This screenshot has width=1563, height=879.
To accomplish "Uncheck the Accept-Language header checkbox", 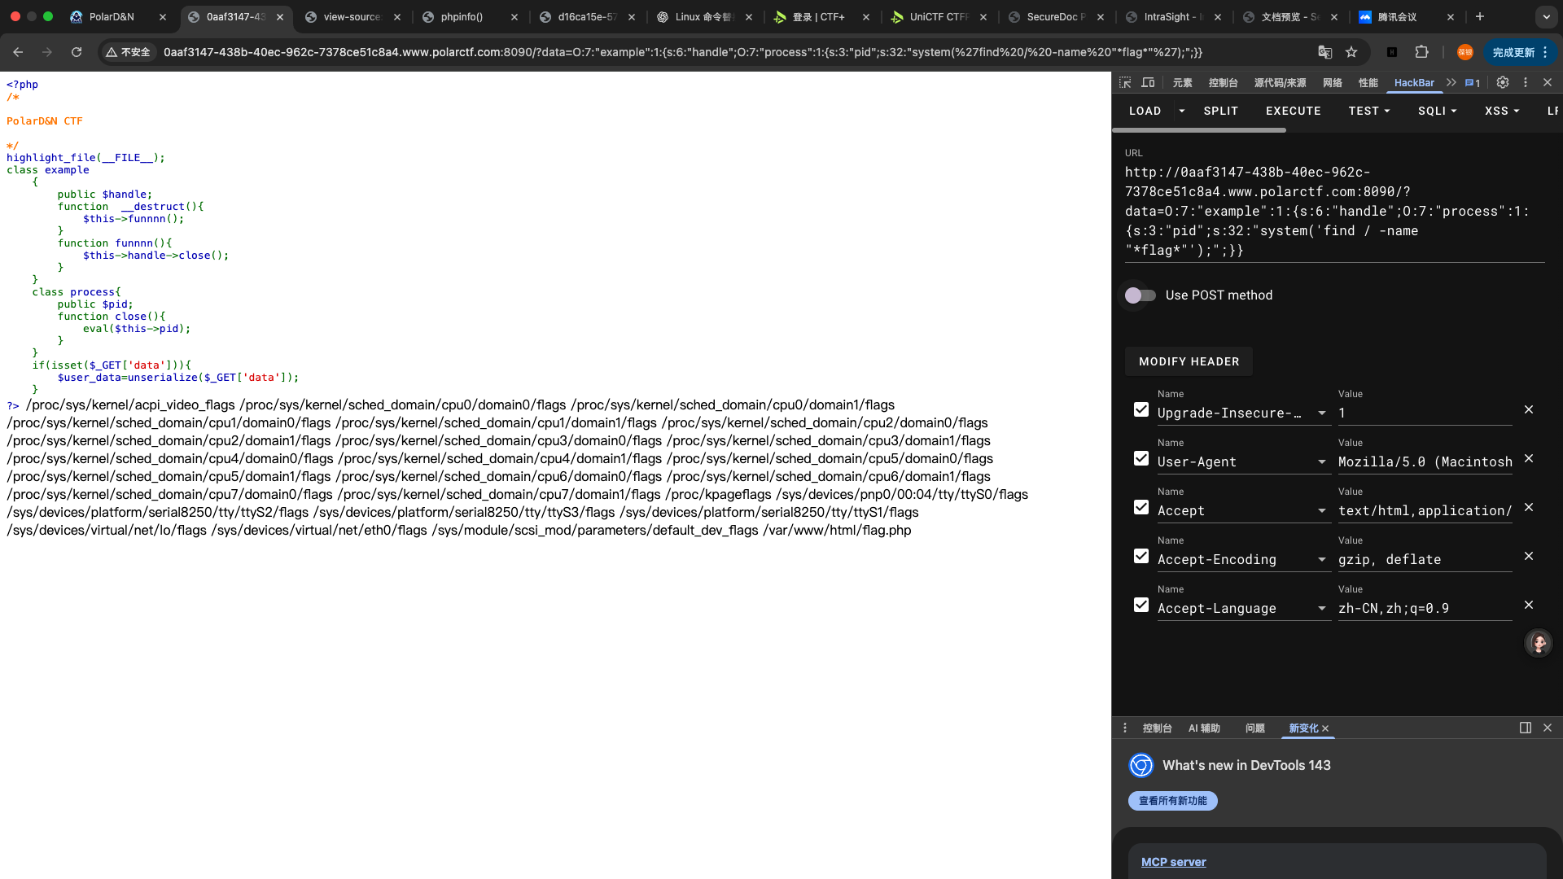I will 1141,605.
